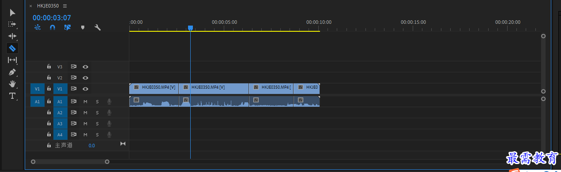The width and height of the screenshot is (561, 172).
Task: Toggle sync lock on A1
Action: 74,101
